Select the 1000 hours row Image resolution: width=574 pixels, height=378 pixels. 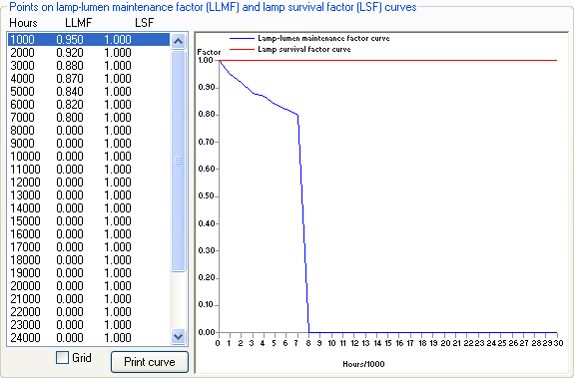tap(89, 40)
